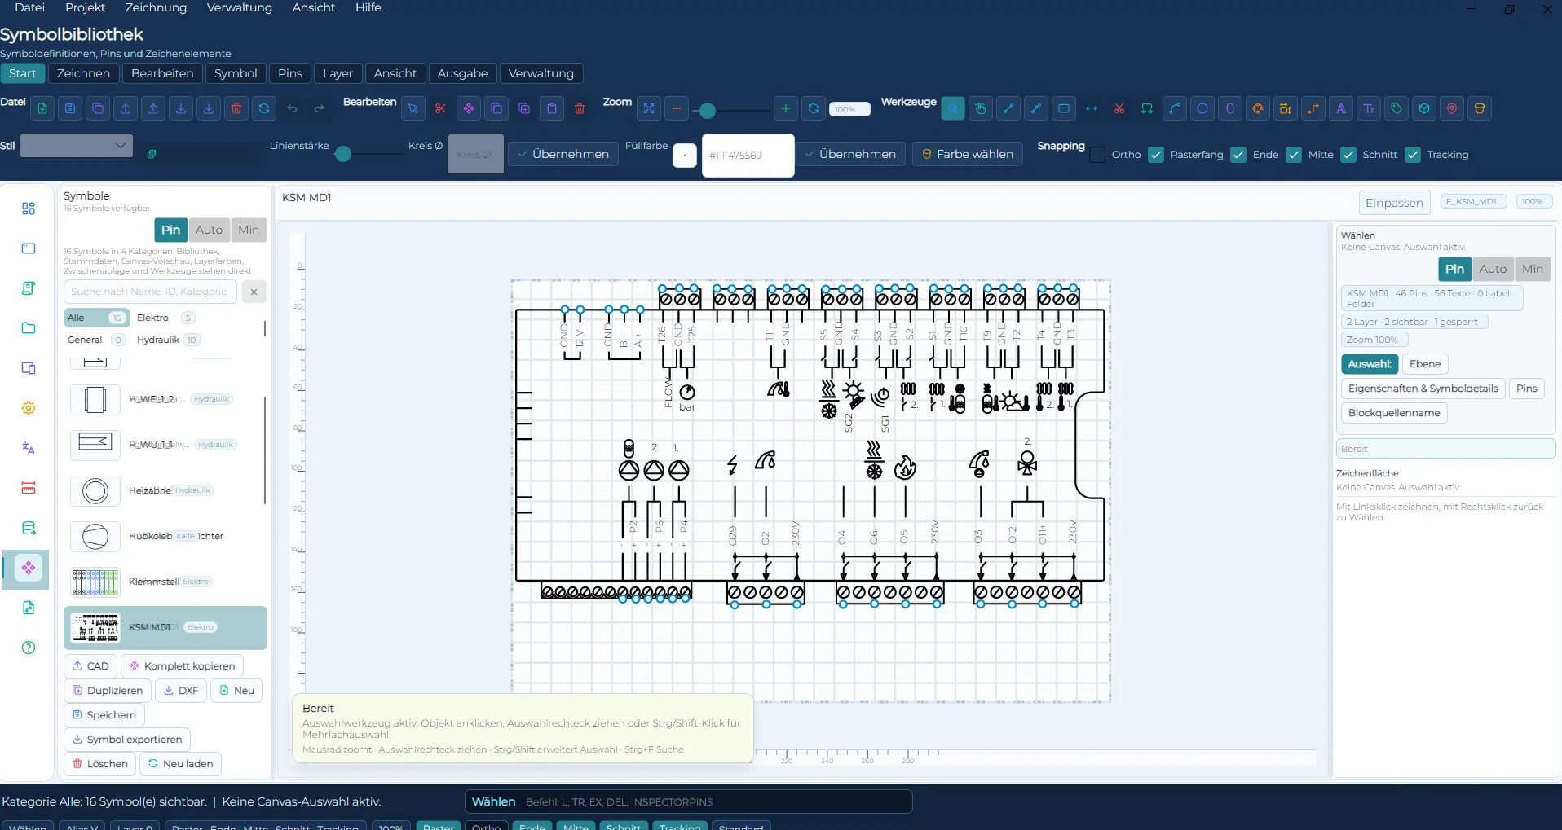The width and height of the screenshot is (1562, 830).
Task: Click the zoom in plus icon
Action: tap(785, 108)
